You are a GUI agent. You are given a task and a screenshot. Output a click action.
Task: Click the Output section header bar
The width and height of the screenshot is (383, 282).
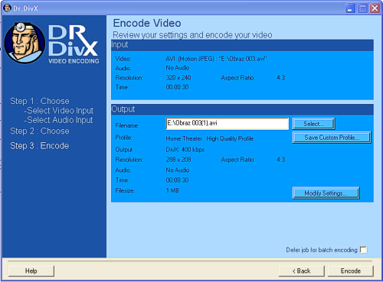[242, 109]
